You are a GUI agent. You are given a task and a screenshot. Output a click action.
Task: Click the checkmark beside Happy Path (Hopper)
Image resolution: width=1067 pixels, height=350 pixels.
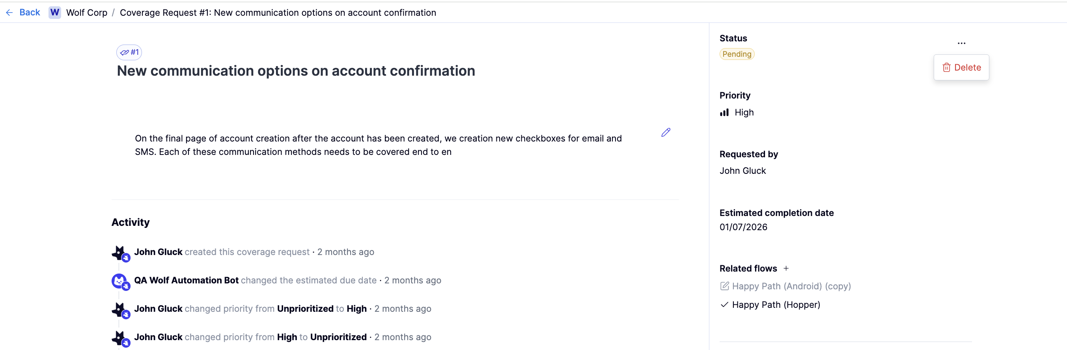click(x=724, y=305)
